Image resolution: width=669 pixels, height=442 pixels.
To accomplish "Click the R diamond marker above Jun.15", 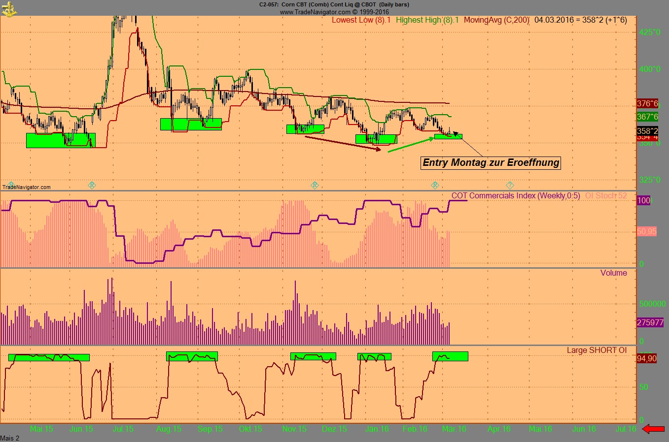I will pyautogui.click(x=92, y=185).
